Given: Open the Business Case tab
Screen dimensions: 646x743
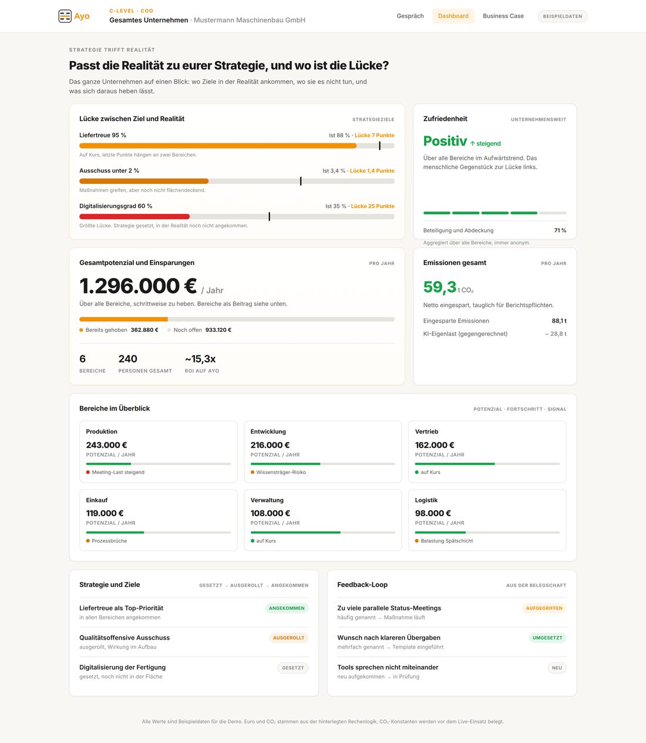Looking at the screenshot, I should 503,16.
